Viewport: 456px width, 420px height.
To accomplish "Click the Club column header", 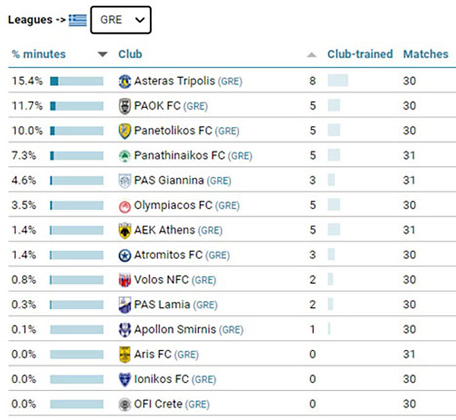I will pyautogui.click(x=130, y=54).
